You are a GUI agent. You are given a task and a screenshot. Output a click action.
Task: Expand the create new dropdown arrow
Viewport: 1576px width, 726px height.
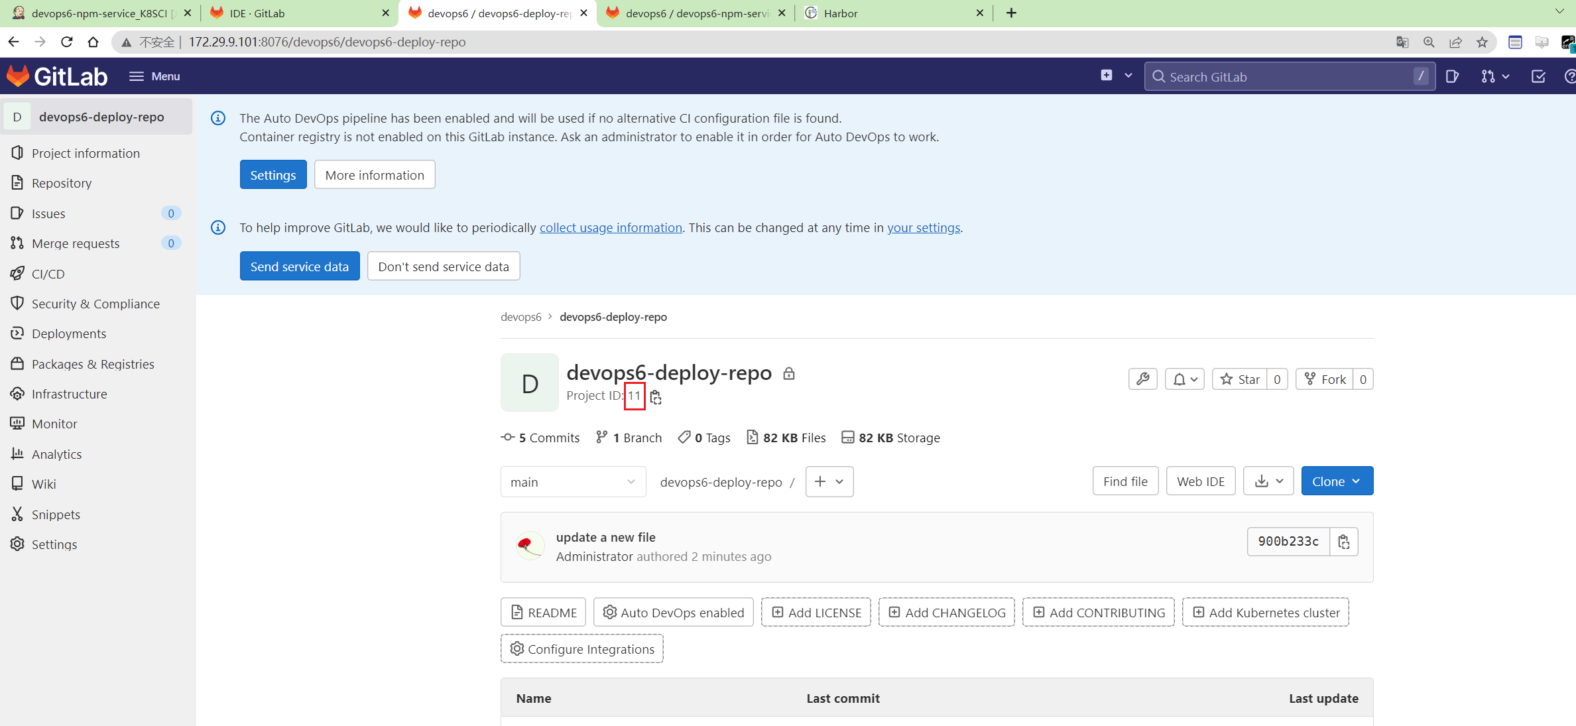click(1128, 76)
